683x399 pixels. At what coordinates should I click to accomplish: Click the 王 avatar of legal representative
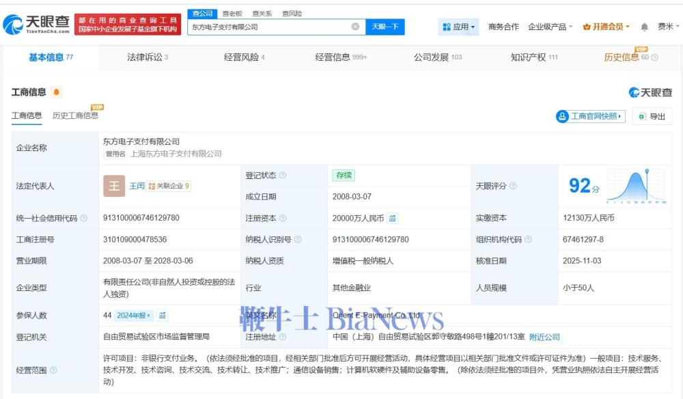coord(114,186)
